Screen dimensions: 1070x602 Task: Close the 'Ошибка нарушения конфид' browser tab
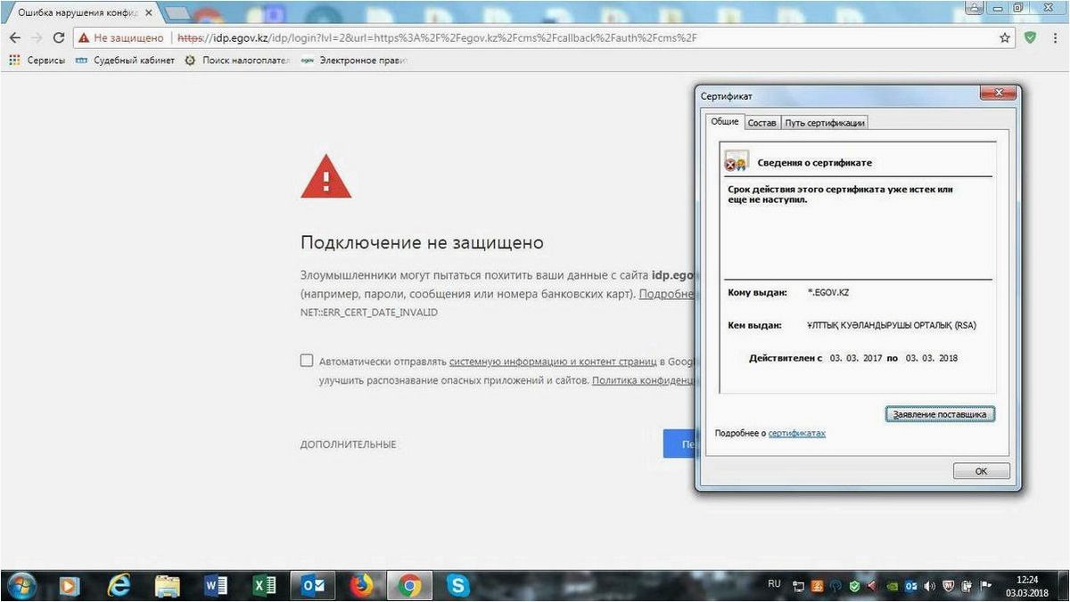point(150,12)
